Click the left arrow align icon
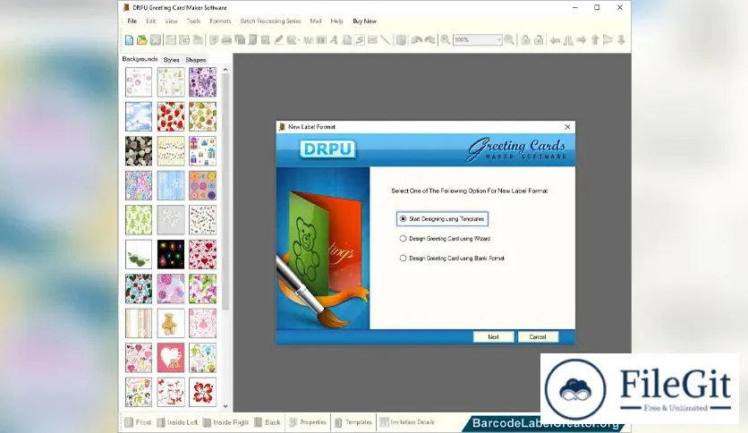748x433 pixels. pyautogui.click(x=555, y=40)
